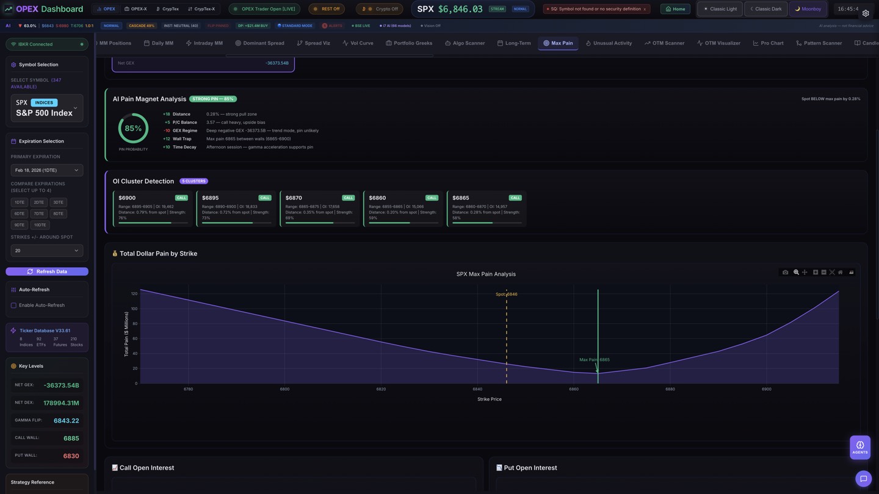Click the chart zoom in button
The height and width of the screenshot is (494, 879).
pos(815,273)
